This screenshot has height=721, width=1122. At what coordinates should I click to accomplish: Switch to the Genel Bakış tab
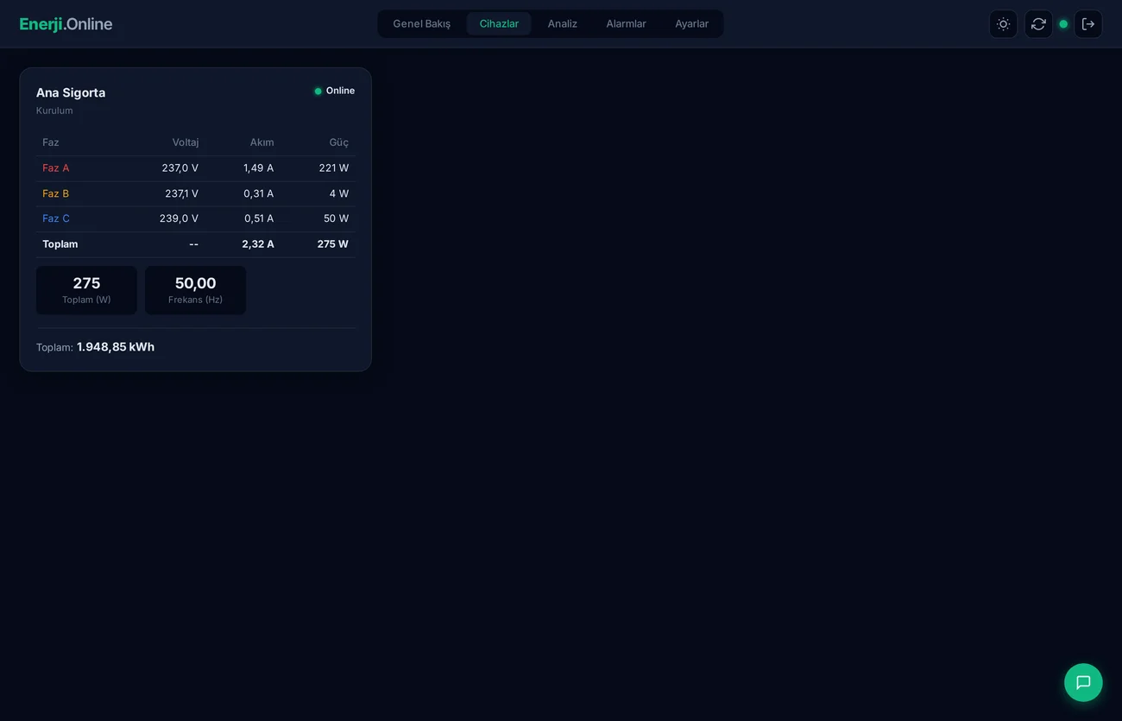coord(421,23)
